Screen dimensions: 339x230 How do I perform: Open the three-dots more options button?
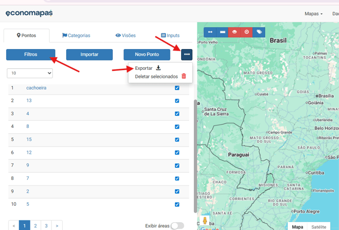187,55
